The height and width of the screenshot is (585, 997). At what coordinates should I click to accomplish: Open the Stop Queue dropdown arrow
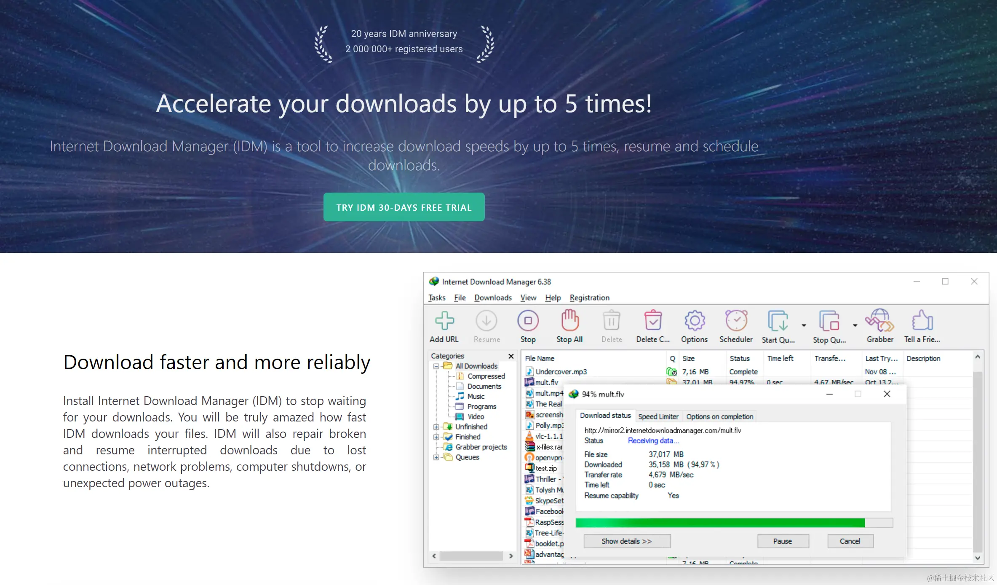coord(855,325)
